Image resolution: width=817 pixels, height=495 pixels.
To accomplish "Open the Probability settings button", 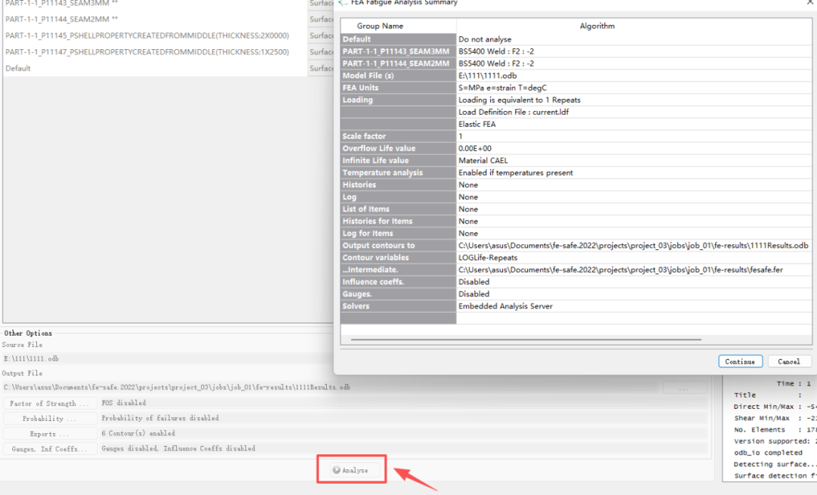I will (x=49, y=419).
